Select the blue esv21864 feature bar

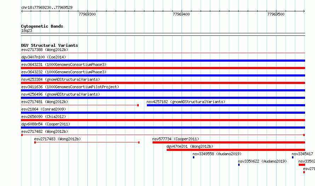click(163, 113)
